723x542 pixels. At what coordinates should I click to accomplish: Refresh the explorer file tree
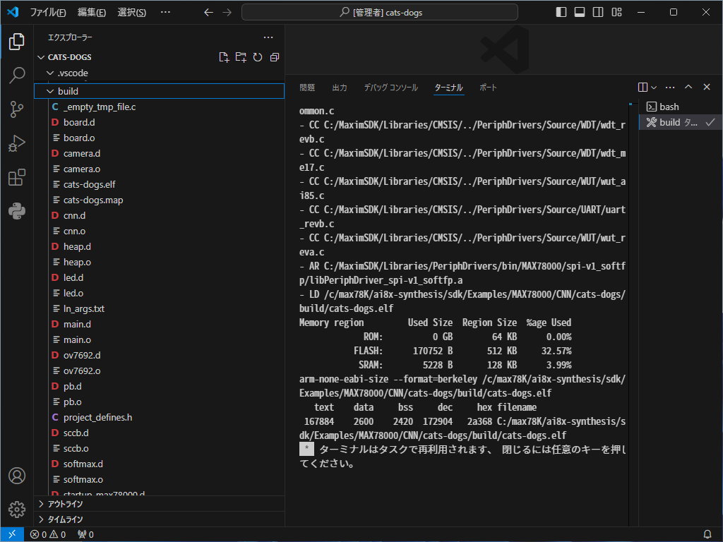[258, 57]
